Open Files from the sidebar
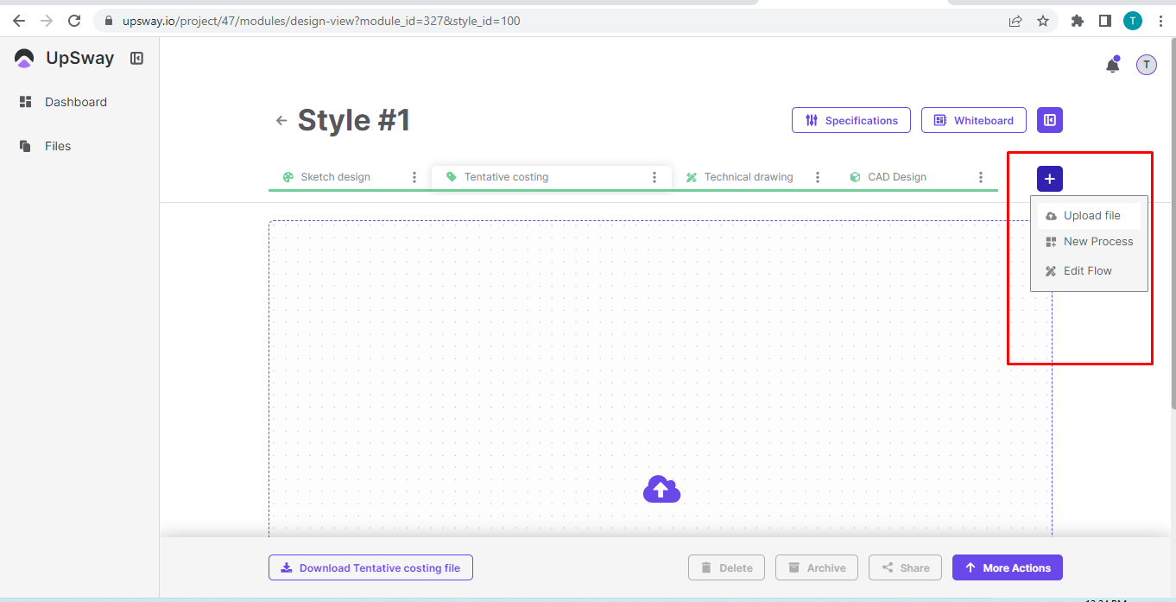Screen dimensions: 1176x602 pyautogui.click(x=57, y=146)
